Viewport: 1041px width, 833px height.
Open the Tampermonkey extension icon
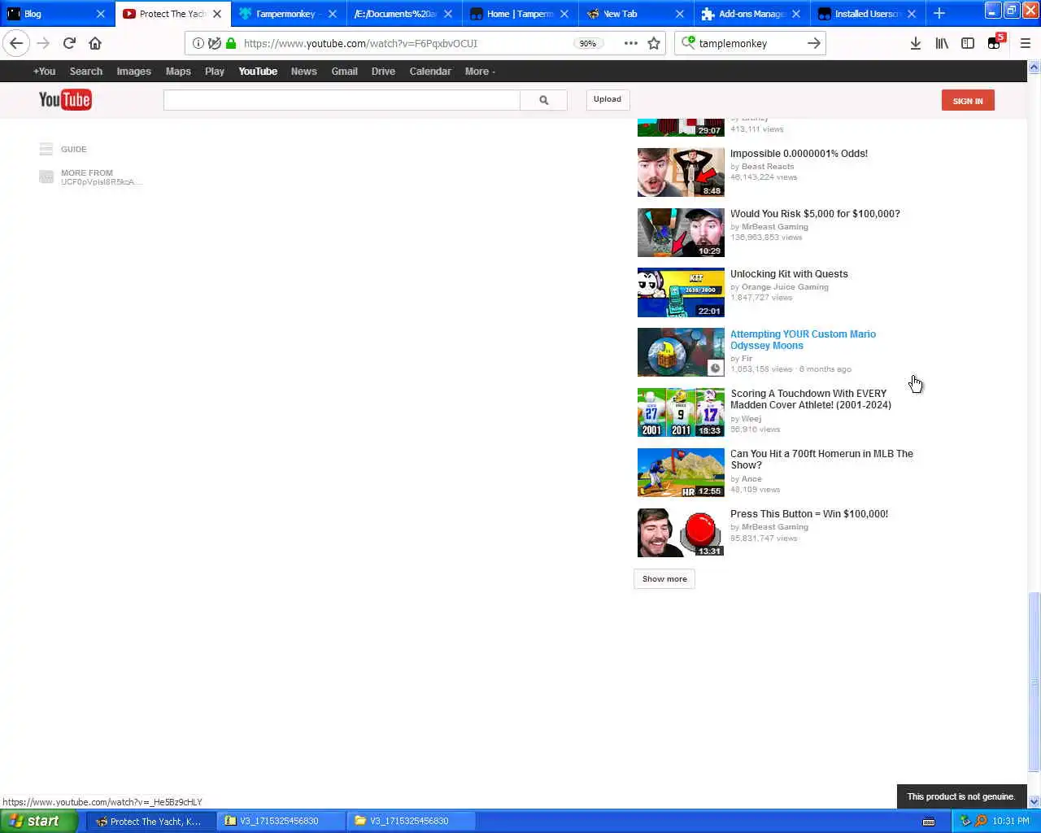(995, 42)
